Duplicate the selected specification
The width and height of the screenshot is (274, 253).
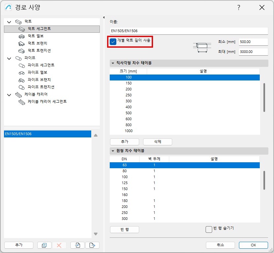pyautogui.click(x=44, y=245)
